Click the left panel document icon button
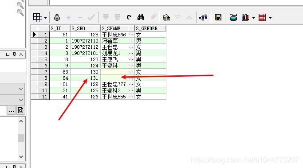This screenshot has height=168, width=303. [20, 110]
